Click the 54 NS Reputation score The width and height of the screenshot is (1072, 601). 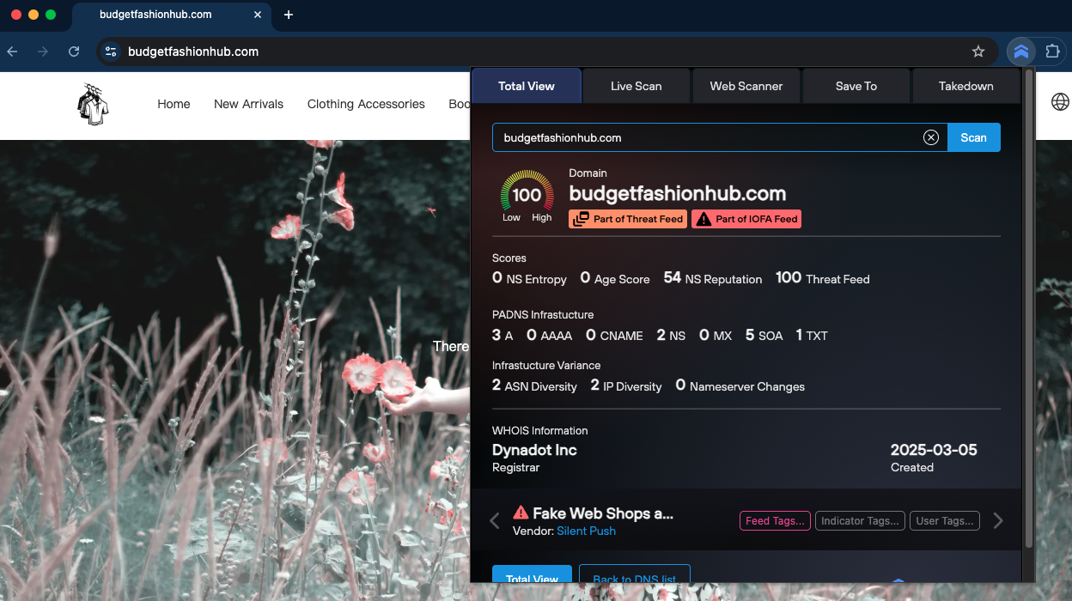pyautogui.click(x=713, y=278)
